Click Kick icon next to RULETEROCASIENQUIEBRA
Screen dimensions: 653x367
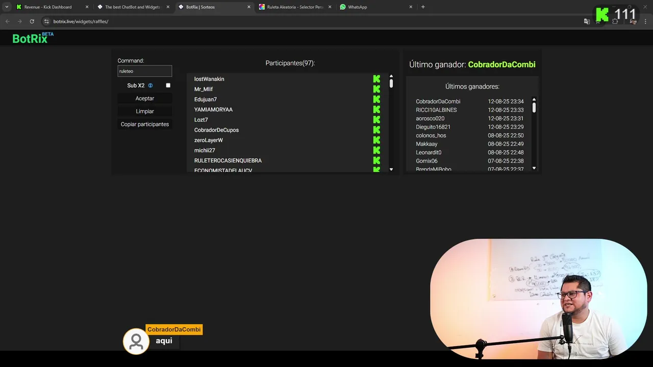tap(376, 161)
